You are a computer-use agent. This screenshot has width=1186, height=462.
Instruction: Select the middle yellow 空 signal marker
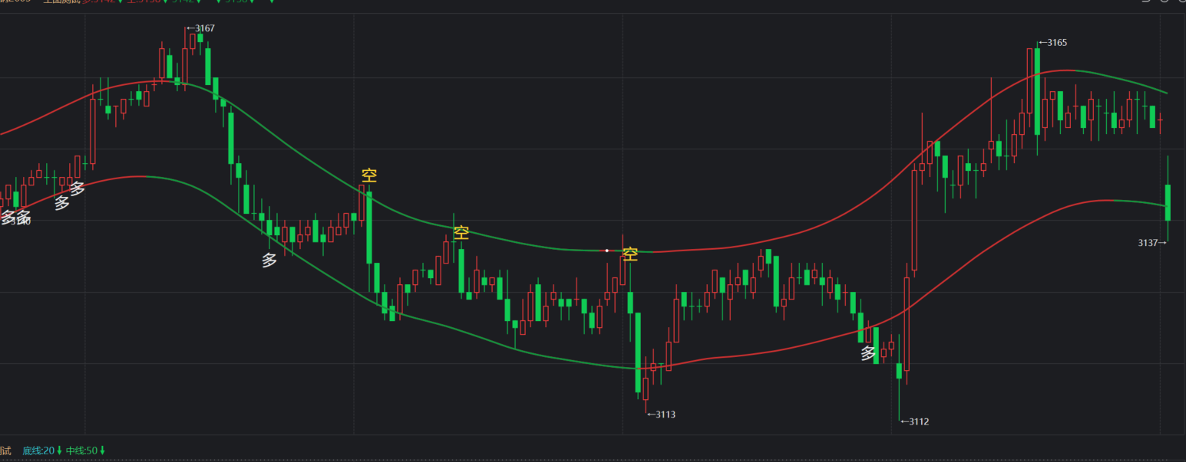point(461,233)
